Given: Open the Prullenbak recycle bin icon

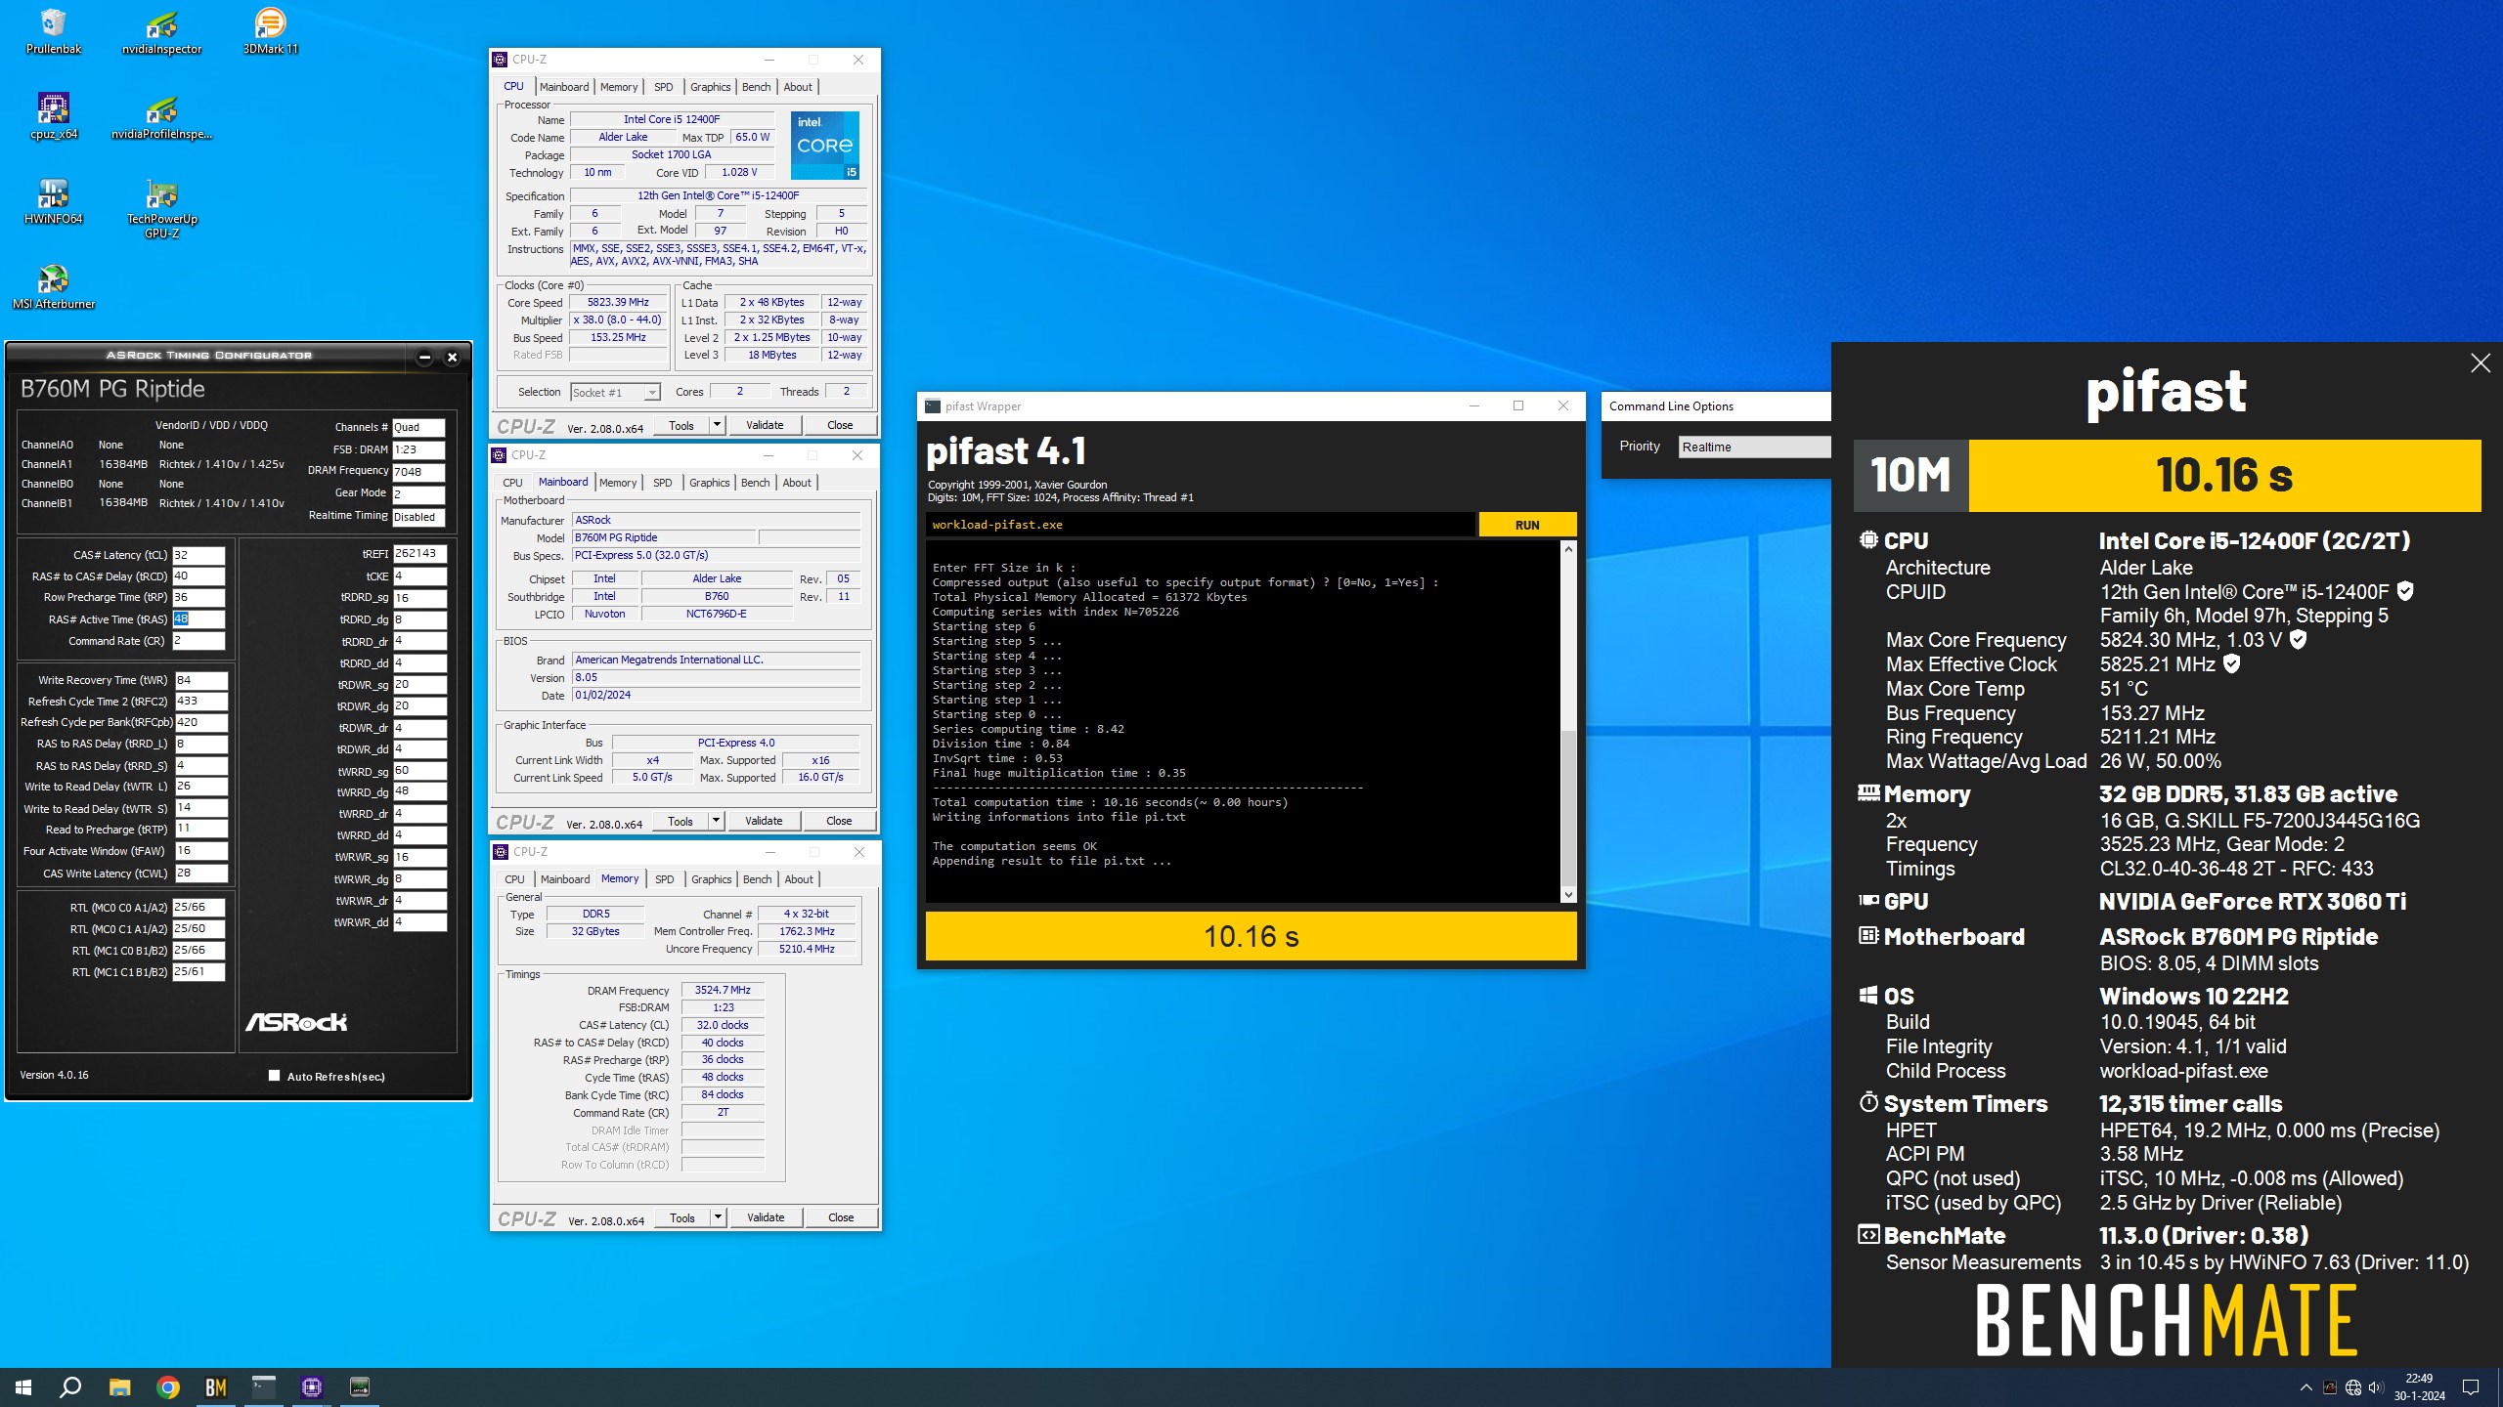Looking at the screenshot, I should click(53, 31).
